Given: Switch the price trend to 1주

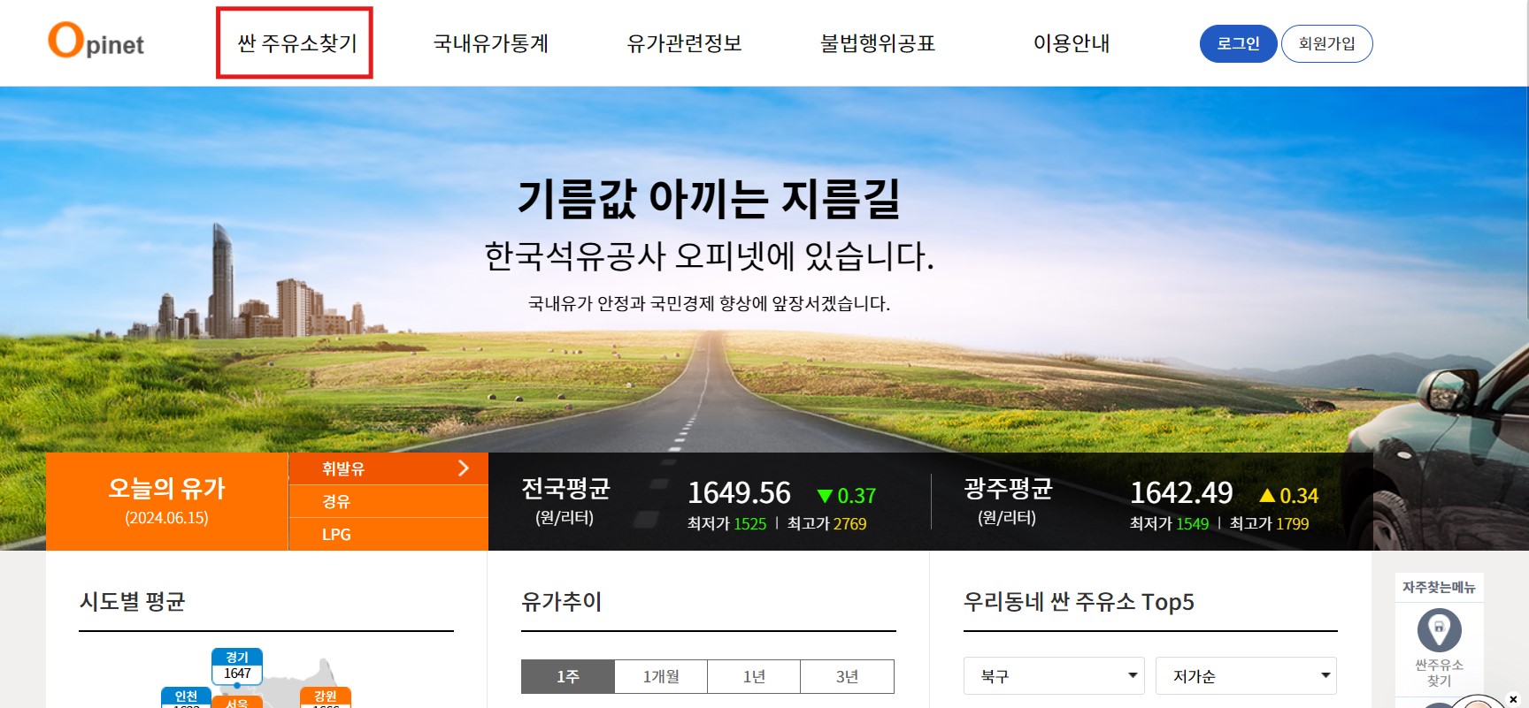Looking at the screenshot, I should point(567,676).
